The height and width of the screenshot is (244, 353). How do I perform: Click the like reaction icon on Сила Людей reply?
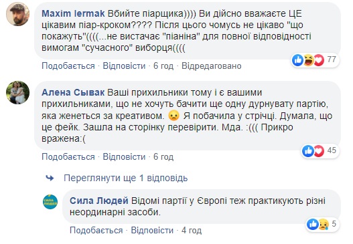pyautogui.click(x=313, y=224)
